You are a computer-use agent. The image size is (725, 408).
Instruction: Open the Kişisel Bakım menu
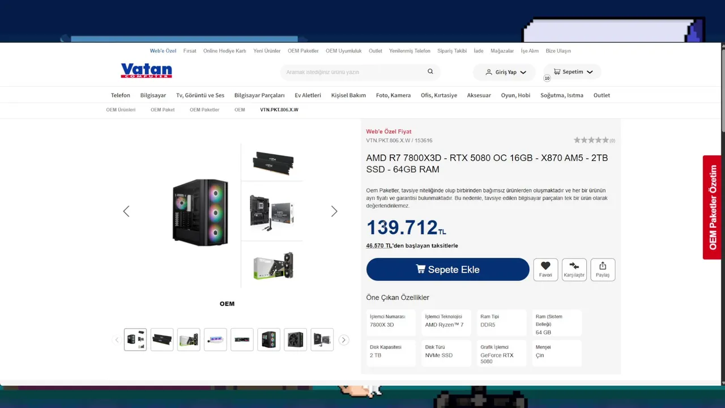(x=348, y=95)
